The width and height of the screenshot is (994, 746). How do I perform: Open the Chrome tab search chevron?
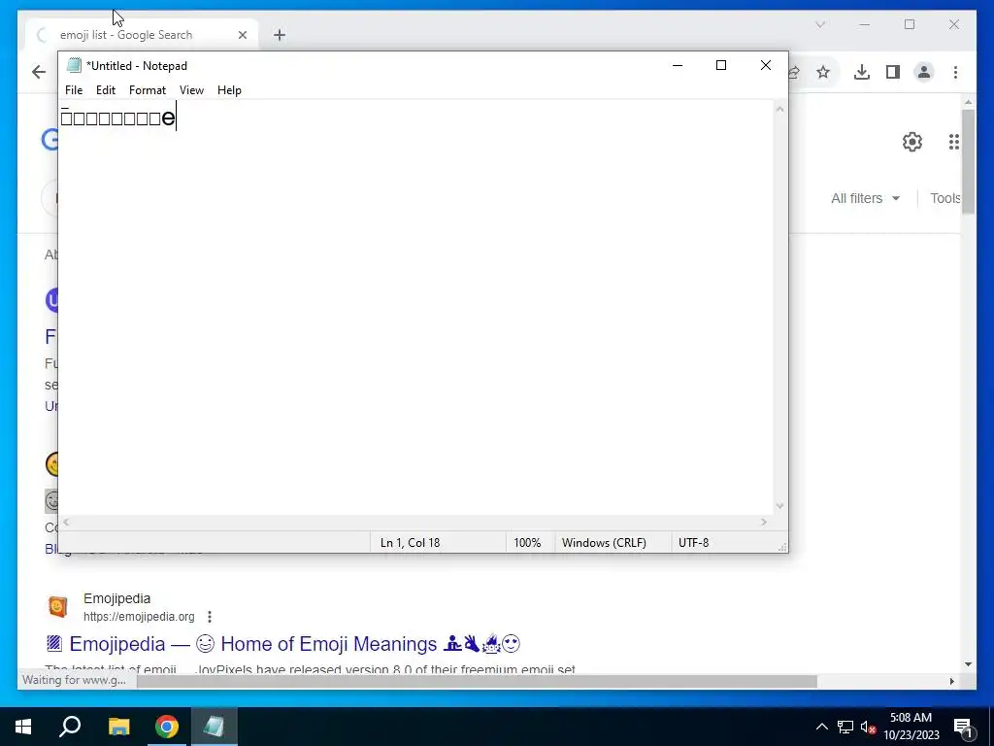pos(819,24)
